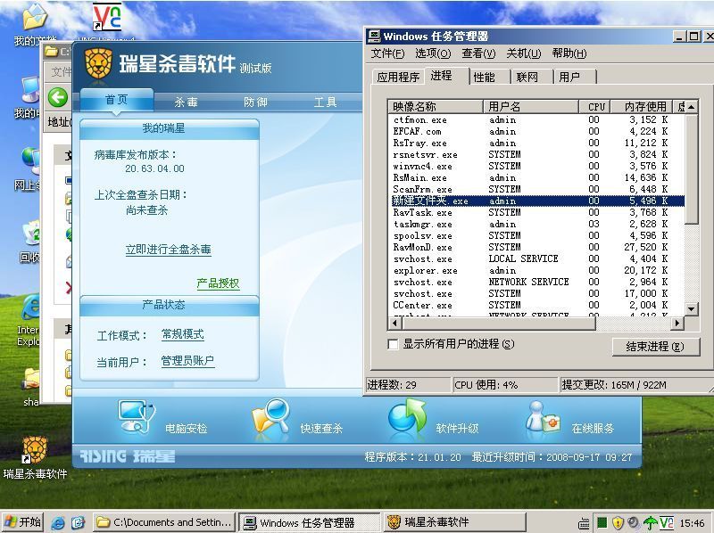
Task: Open the 电脑安检 computer checkup icon
Action: [136, 415]
